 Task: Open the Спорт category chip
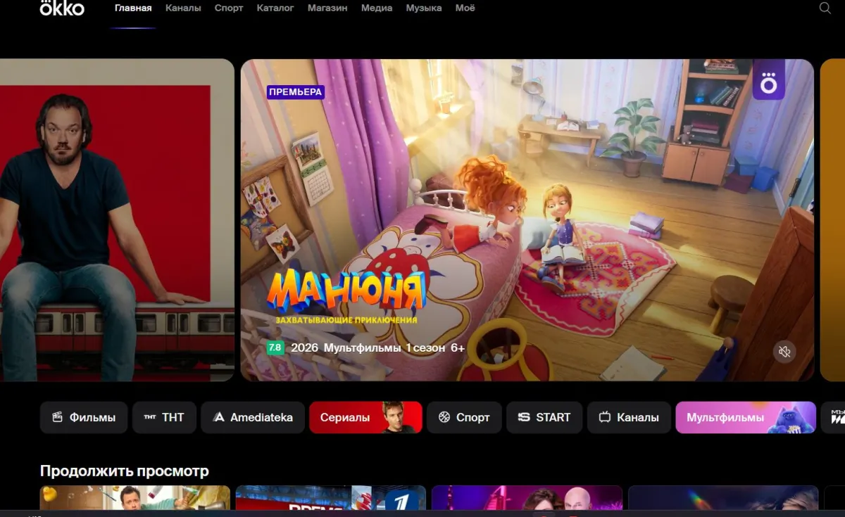464,417
